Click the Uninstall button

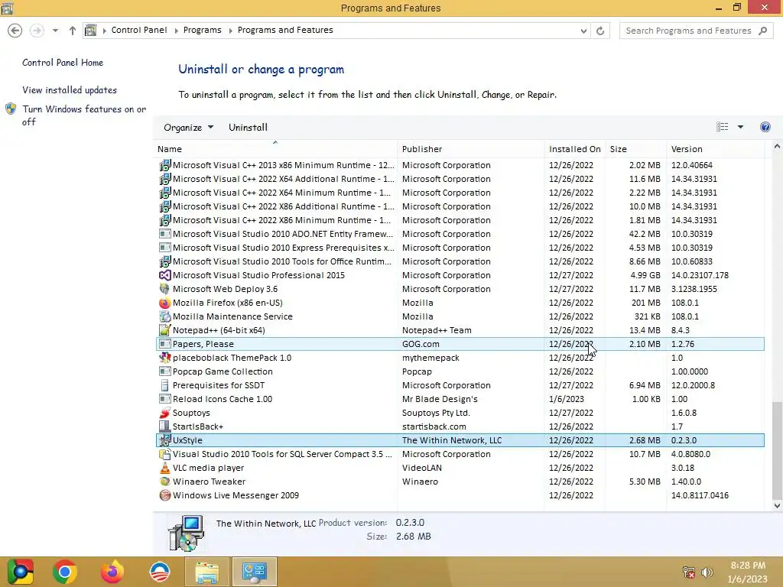click(249, 128)
